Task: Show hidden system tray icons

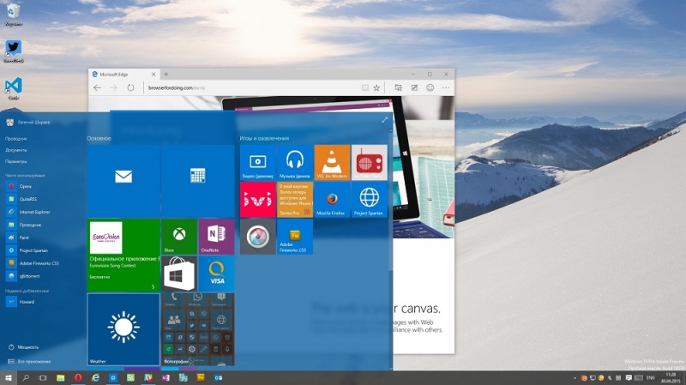Action: point(575,377)
